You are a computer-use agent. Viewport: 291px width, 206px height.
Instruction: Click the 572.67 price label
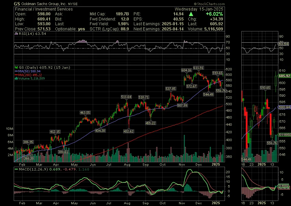[191, 86]
